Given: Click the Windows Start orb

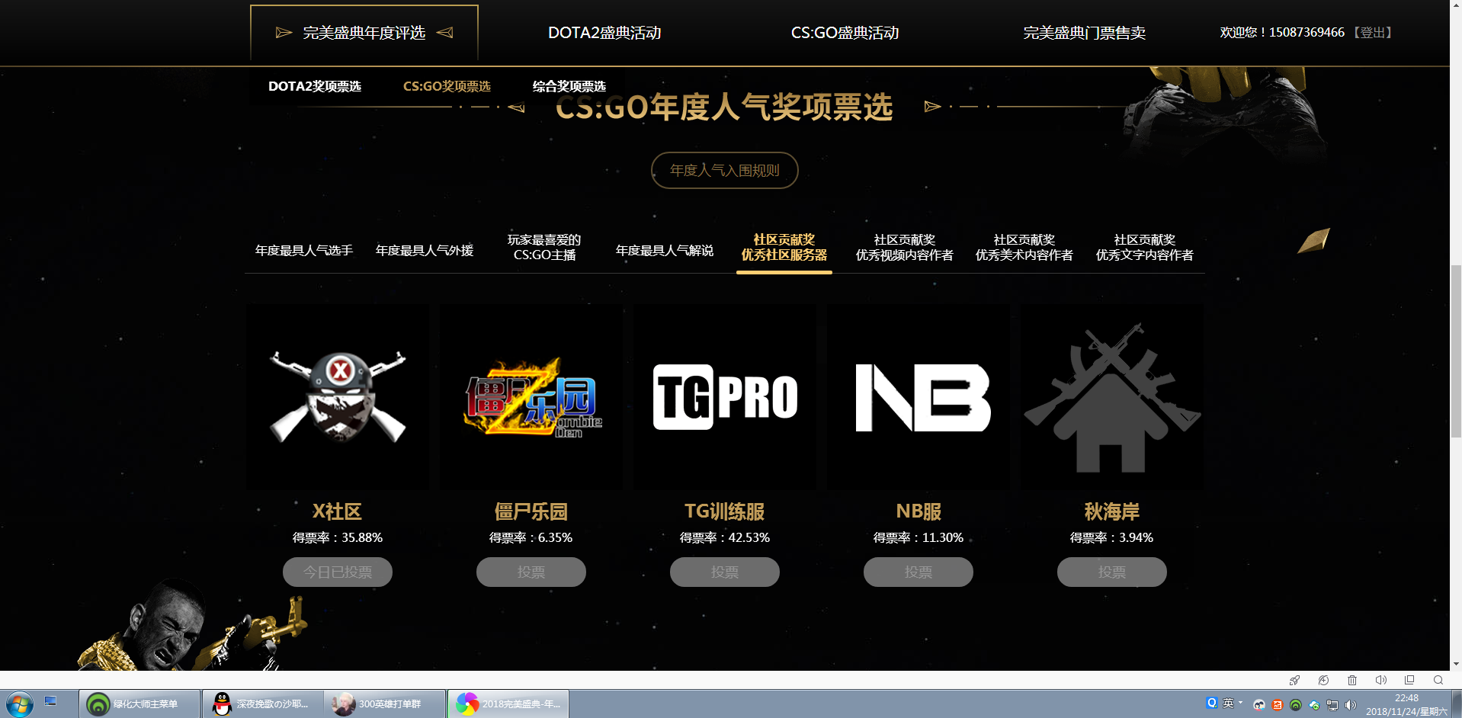Looking at the screenshot, I should tap(20, 704).
